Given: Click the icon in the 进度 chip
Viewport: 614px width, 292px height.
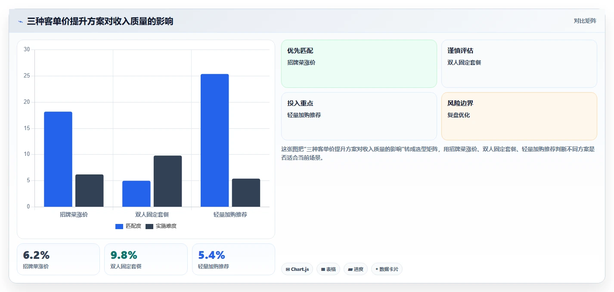Looking at the screenshot, I should [x=350, y=270].
